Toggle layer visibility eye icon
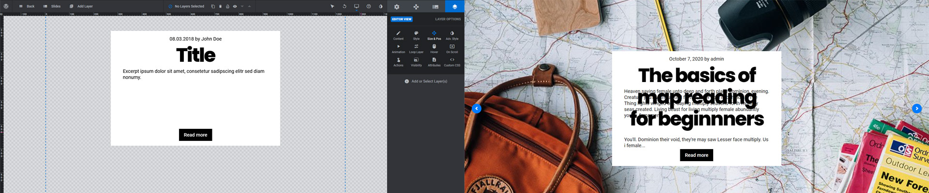The image size is (929, 193). click(x=235, y=6)
